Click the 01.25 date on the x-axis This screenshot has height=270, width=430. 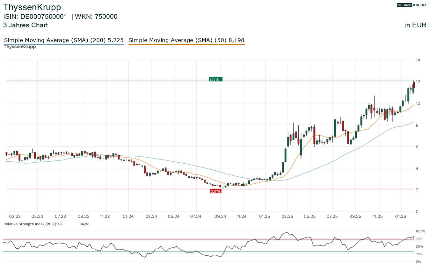[x=264, y=217]
